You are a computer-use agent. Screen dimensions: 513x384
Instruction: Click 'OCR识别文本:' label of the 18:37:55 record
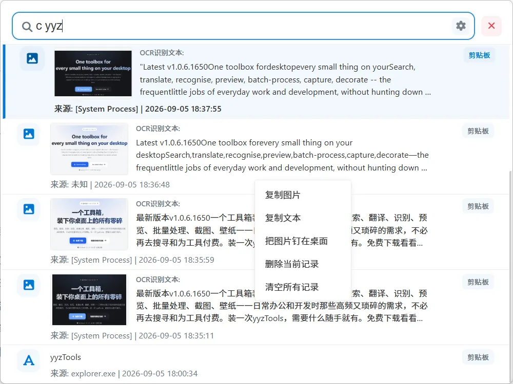pos(162,53)
